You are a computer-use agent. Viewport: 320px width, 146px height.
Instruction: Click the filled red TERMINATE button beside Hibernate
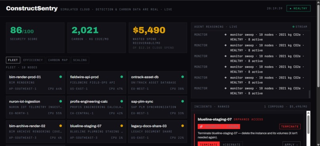click(x=208, y=144)
